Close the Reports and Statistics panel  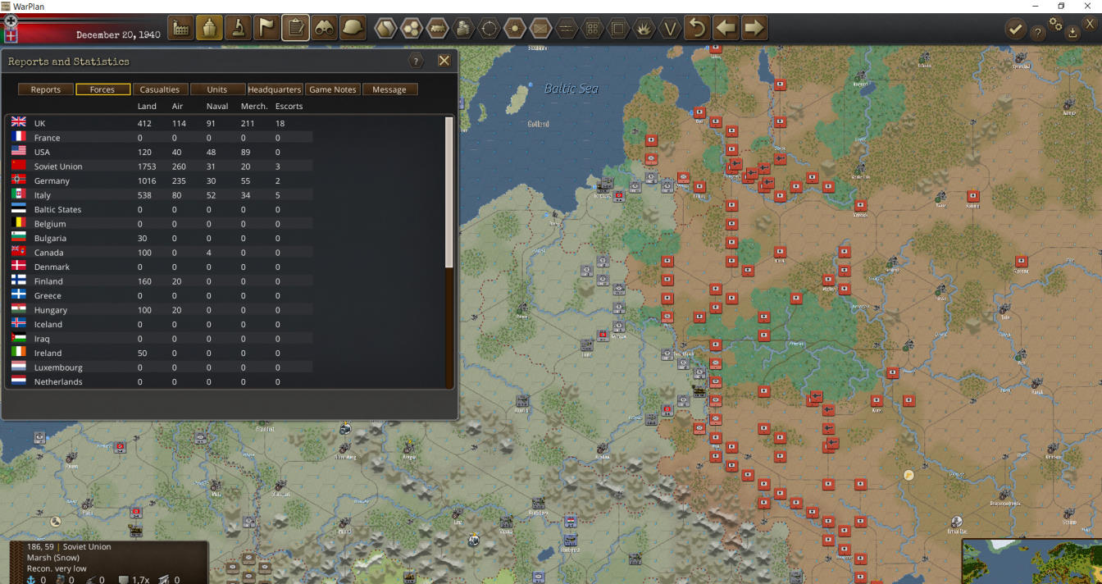click(x=444, y=61)
